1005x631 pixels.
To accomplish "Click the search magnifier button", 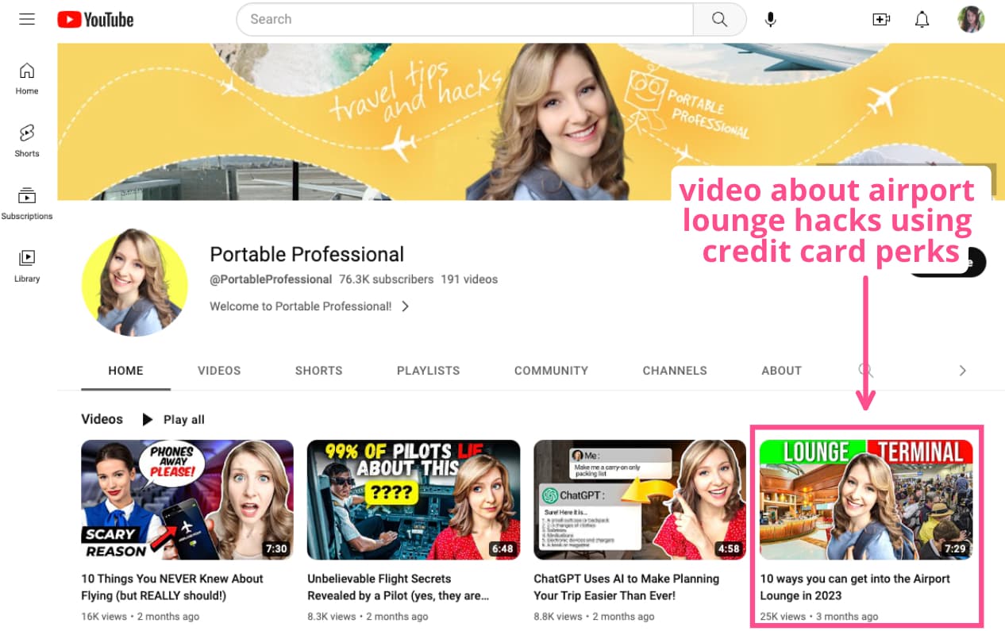I will pyautogui.click(x=719, y=19).
